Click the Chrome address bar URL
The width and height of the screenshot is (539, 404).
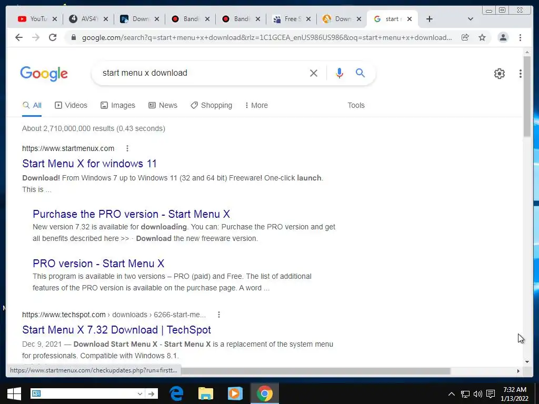267,37
